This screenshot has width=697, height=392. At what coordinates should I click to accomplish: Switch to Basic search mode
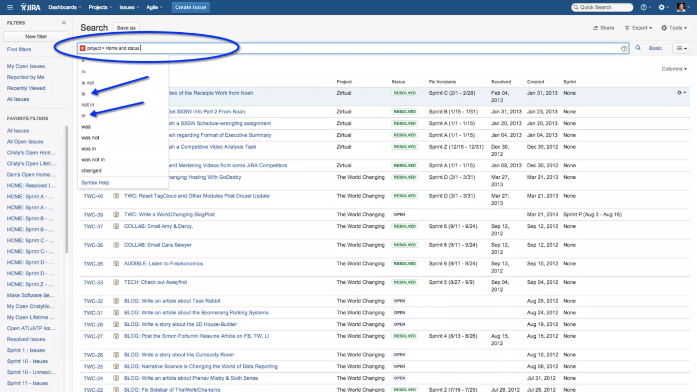pyautogui.click(x=655, y=48)
